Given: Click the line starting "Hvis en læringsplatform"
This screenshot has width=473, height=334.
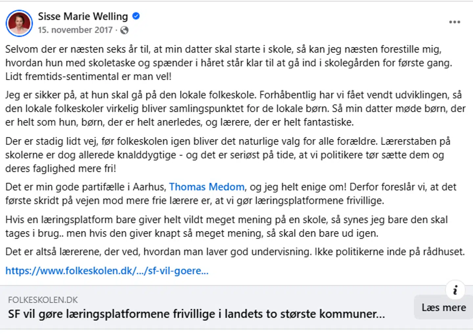Looking at the screenshot, I should (x=226, y=219).
